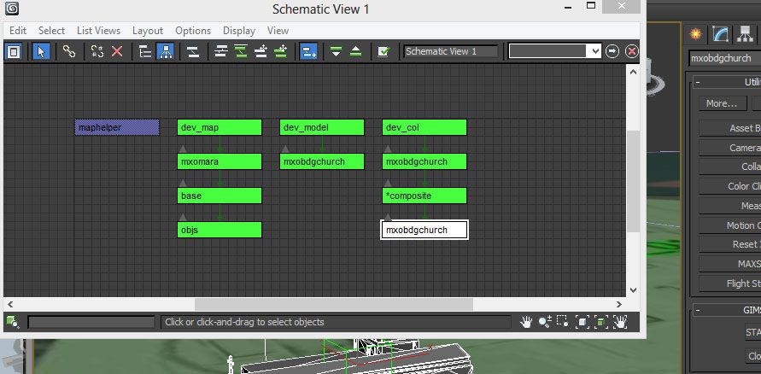Viewport: 761px width, 374px height.
Task: Select the maphelper node
Action: point(117,127)
